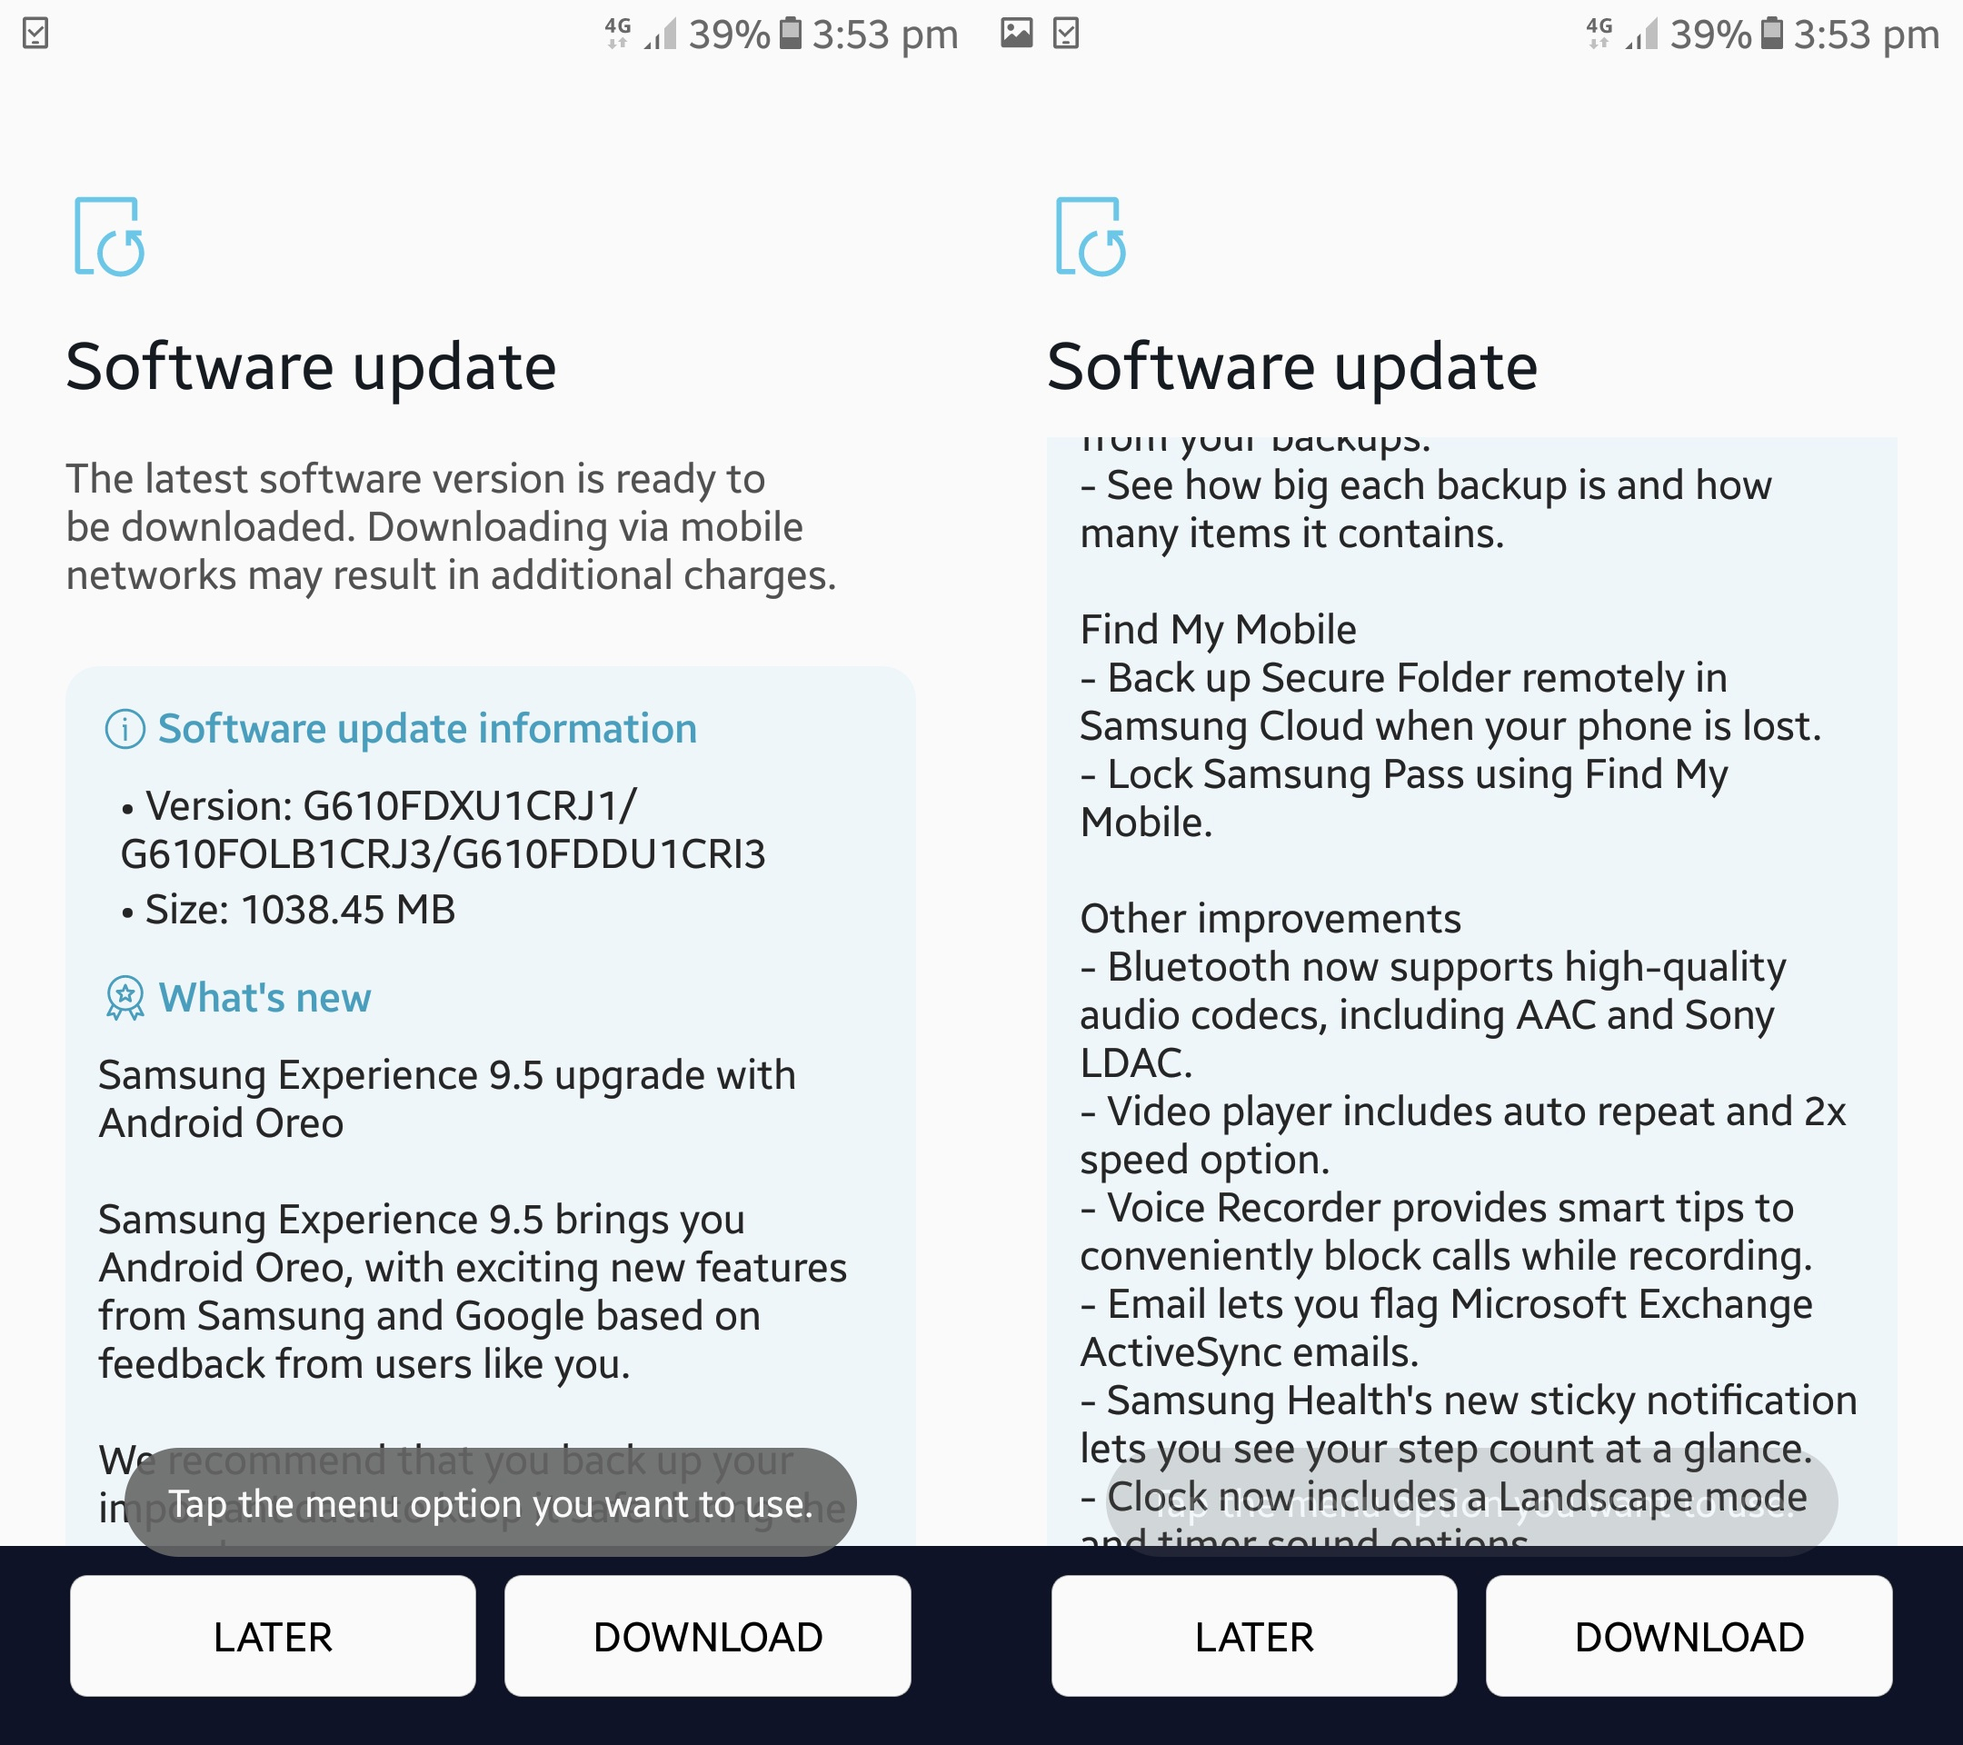Screen dimensions: 1963x1745
Task: Tap 'Back up Secure Folder remotely' line
Action: (x=1451, y=703)
